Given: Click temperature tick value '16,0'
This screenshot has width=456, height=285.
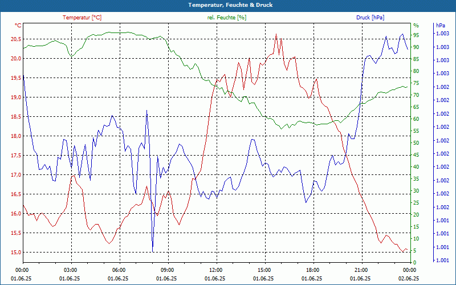Looking at the screenshot, I should click(16, 213).
